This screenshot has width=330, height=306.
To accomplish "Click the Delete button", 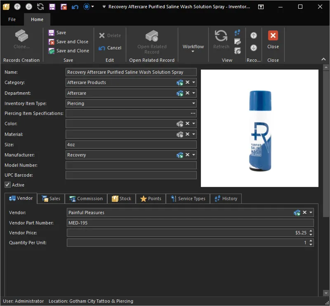I will tap(110, 35).
